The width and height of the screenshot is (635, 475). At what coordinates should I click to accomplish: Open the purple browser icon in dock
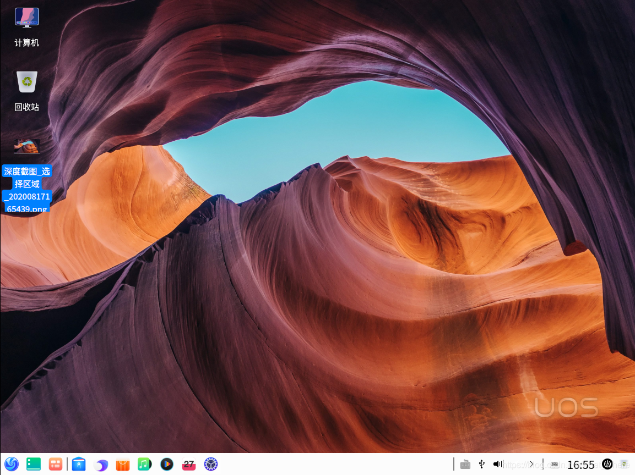coord(101,465)
